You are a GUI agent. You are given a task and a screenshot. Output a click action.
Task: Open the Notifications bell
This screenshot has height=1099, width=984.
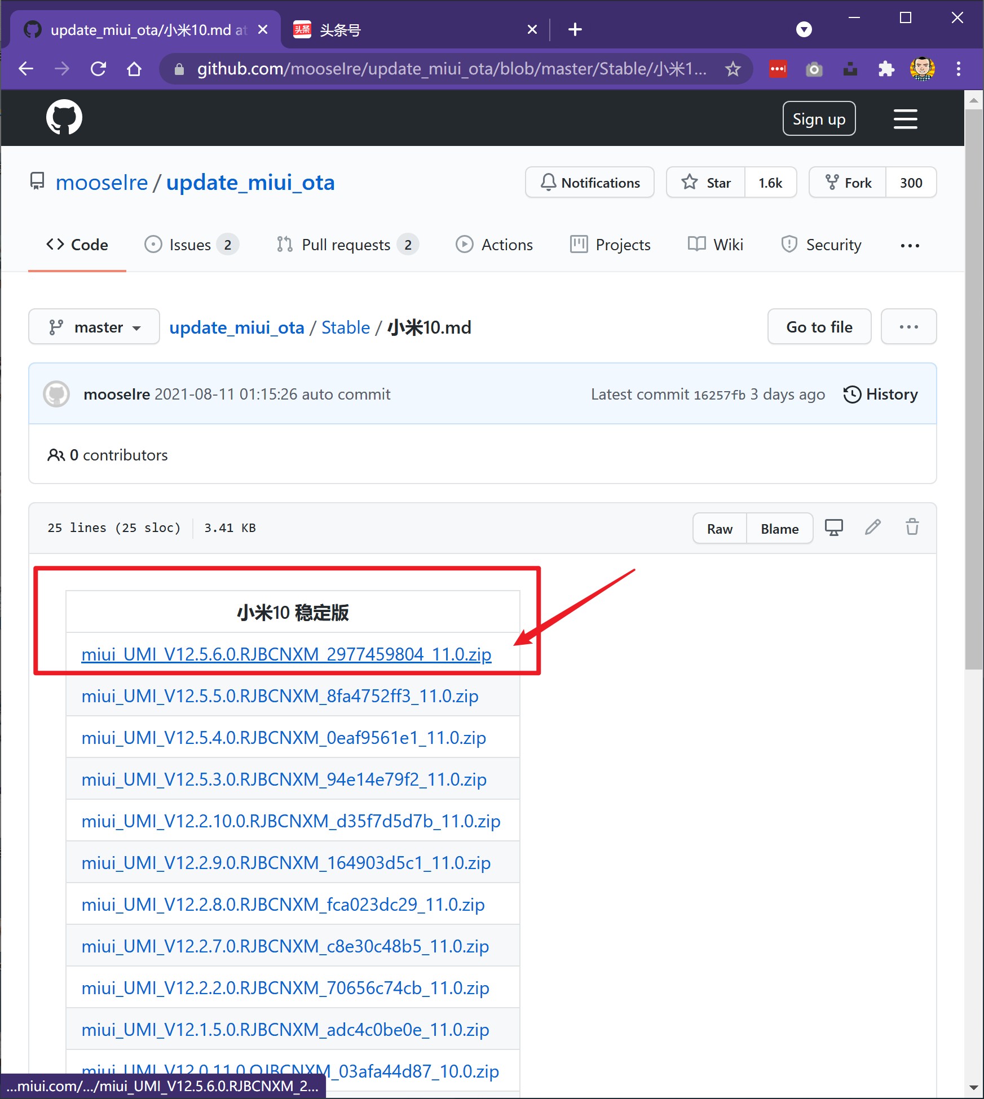click(589, 182)
